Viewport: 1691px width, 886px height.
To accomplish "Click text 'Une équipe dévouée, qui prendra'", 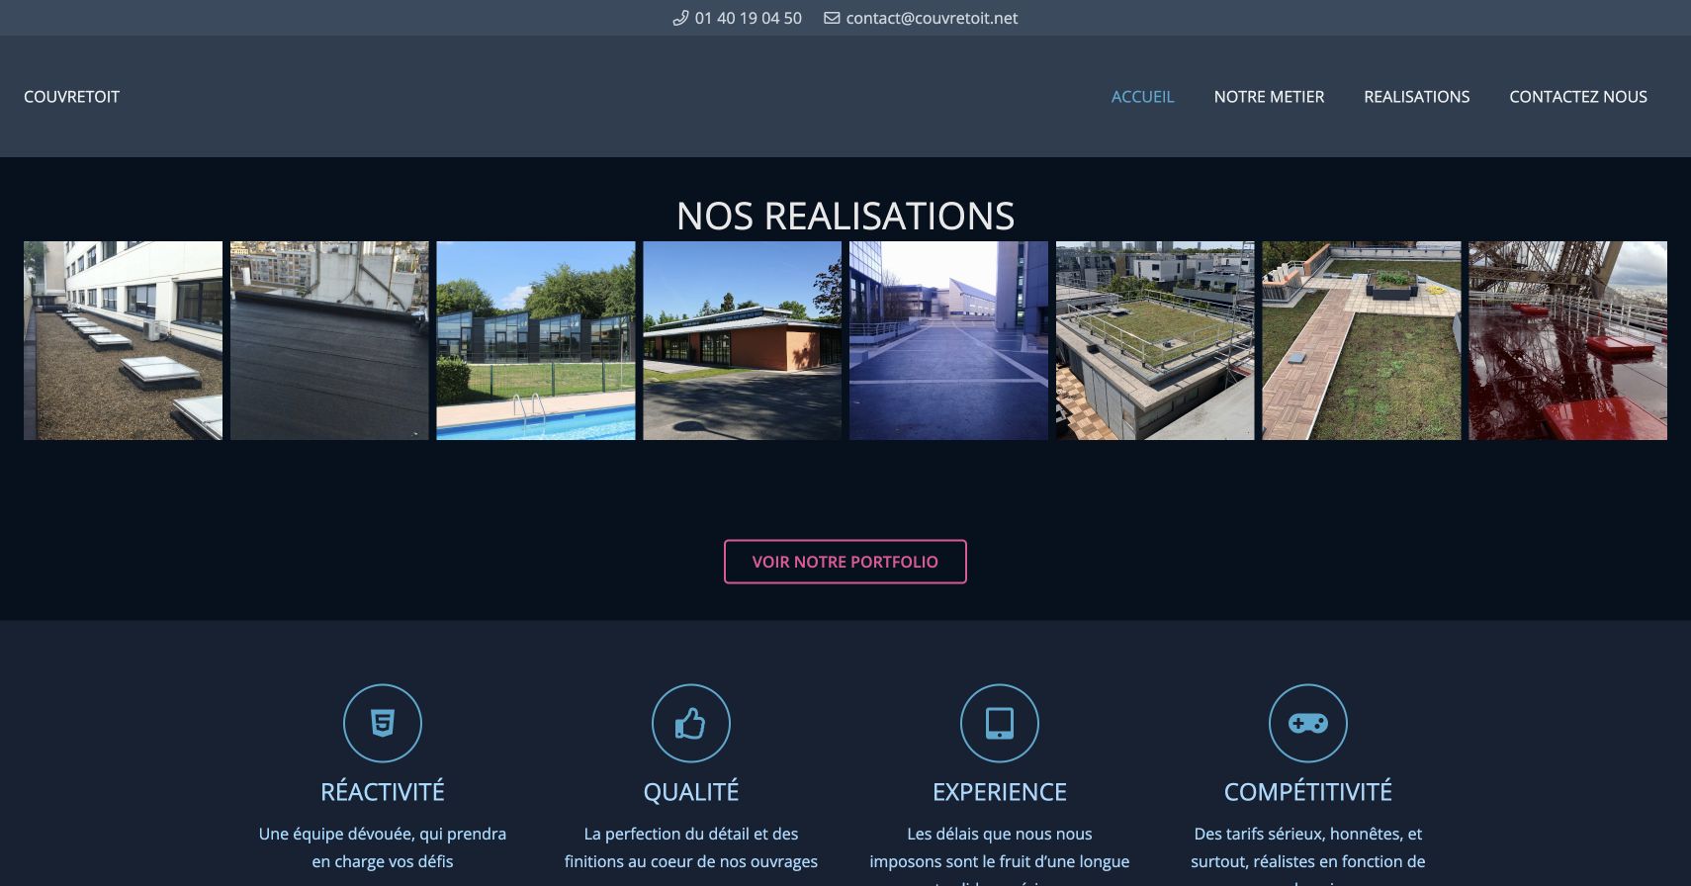I will tap(383, 834).
